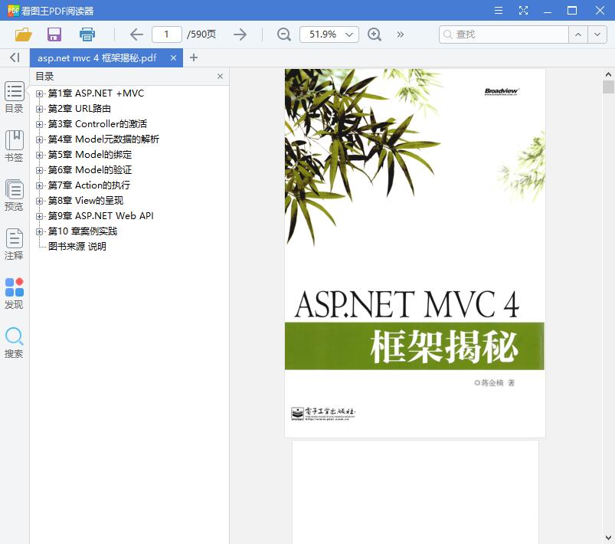Save the document with the floppy icon
Screen dimensions: 615x544
(54, 34)
